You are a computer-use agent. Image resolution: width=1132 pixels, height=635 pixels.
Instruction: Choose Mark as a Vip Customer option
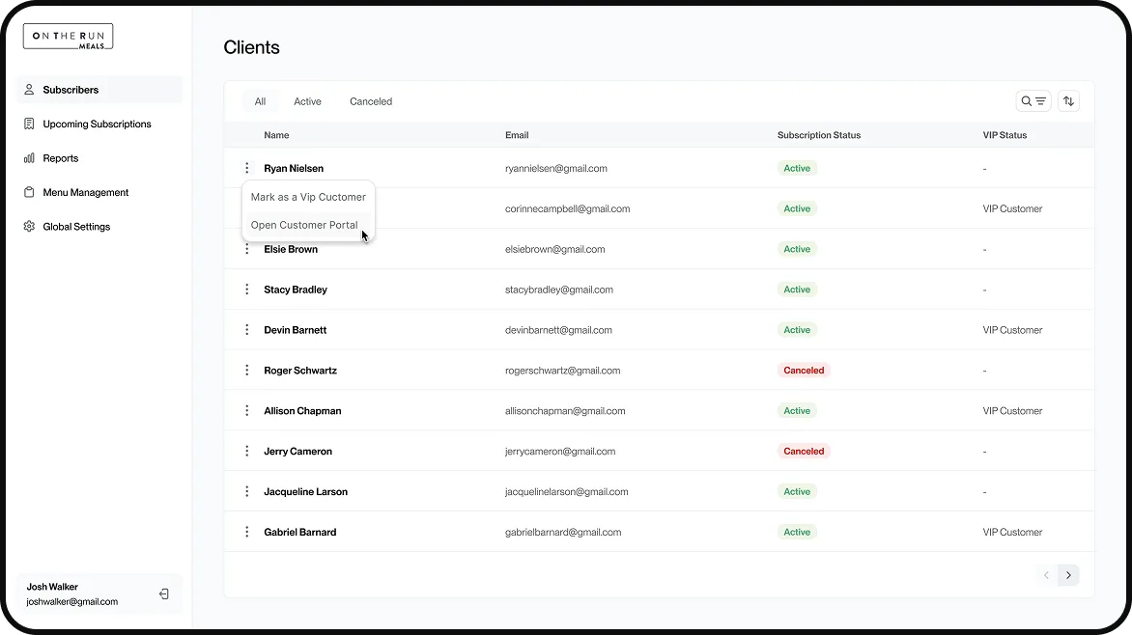(x=308, y=197)
